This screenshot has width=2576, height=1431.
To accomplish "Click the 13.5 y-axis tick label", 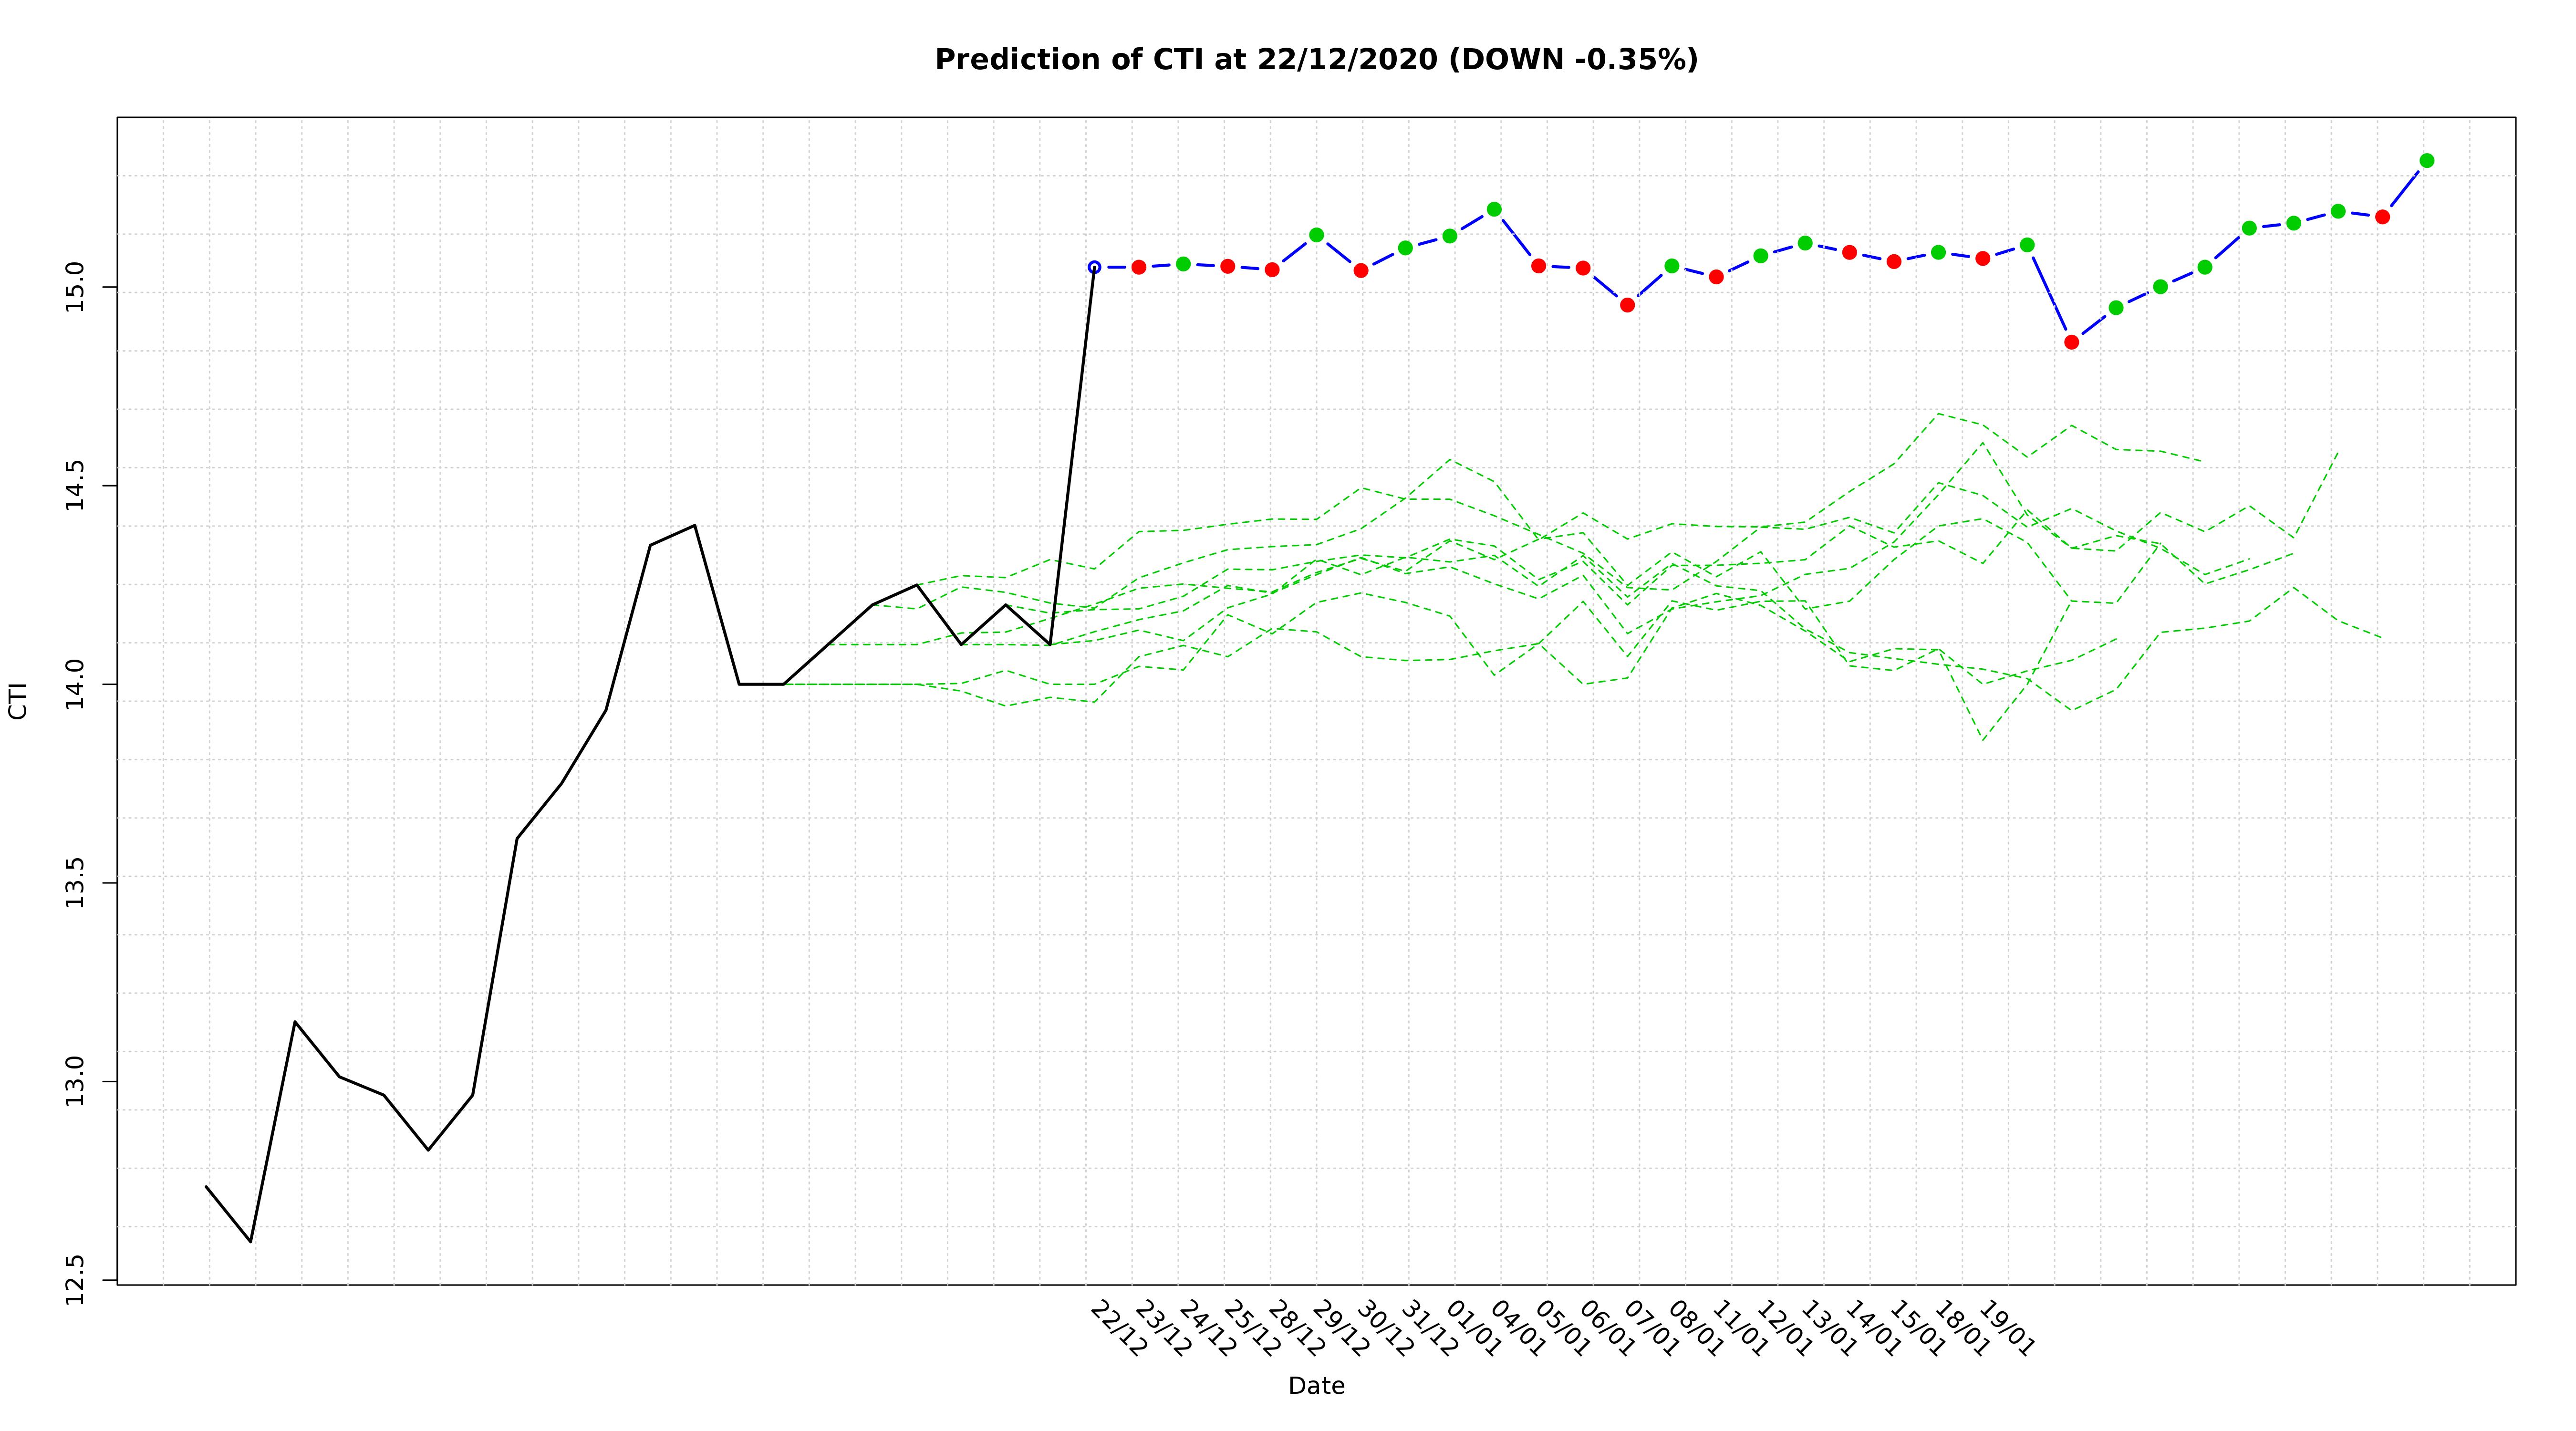I will click(x=75, y=882).
